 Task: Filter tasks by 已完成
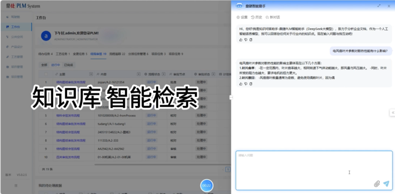tap(68, 65)
